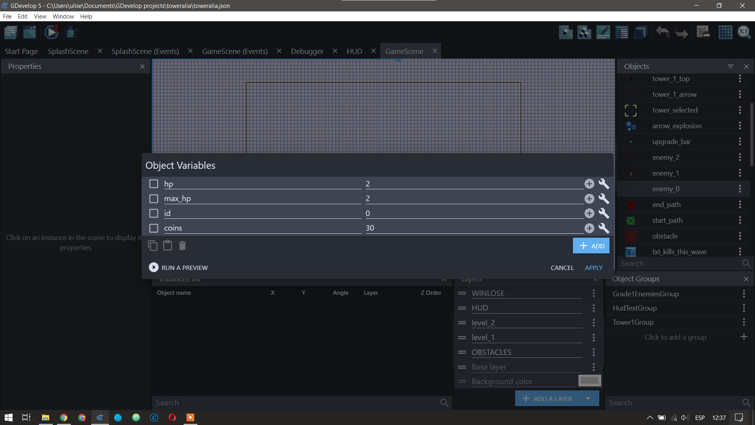Check the id variable checkbox
755x425 pixels.
pos(154,213)
